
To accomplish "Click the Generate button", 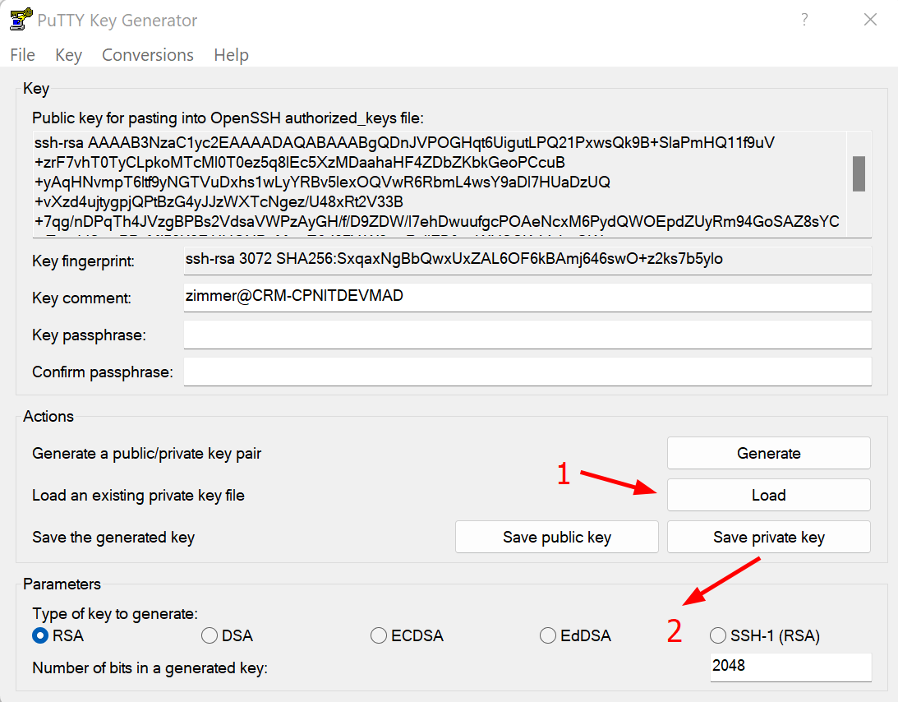I will pos(768,453).
